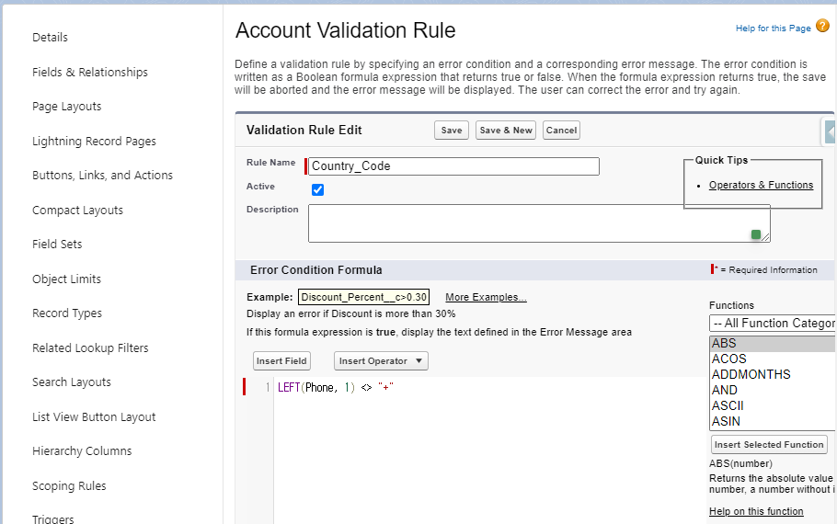The height and width of the screenshot is (524, 837).
Task: Click the Discount_Percent__c>0.30 example text
Action: [x=363, y=297]
